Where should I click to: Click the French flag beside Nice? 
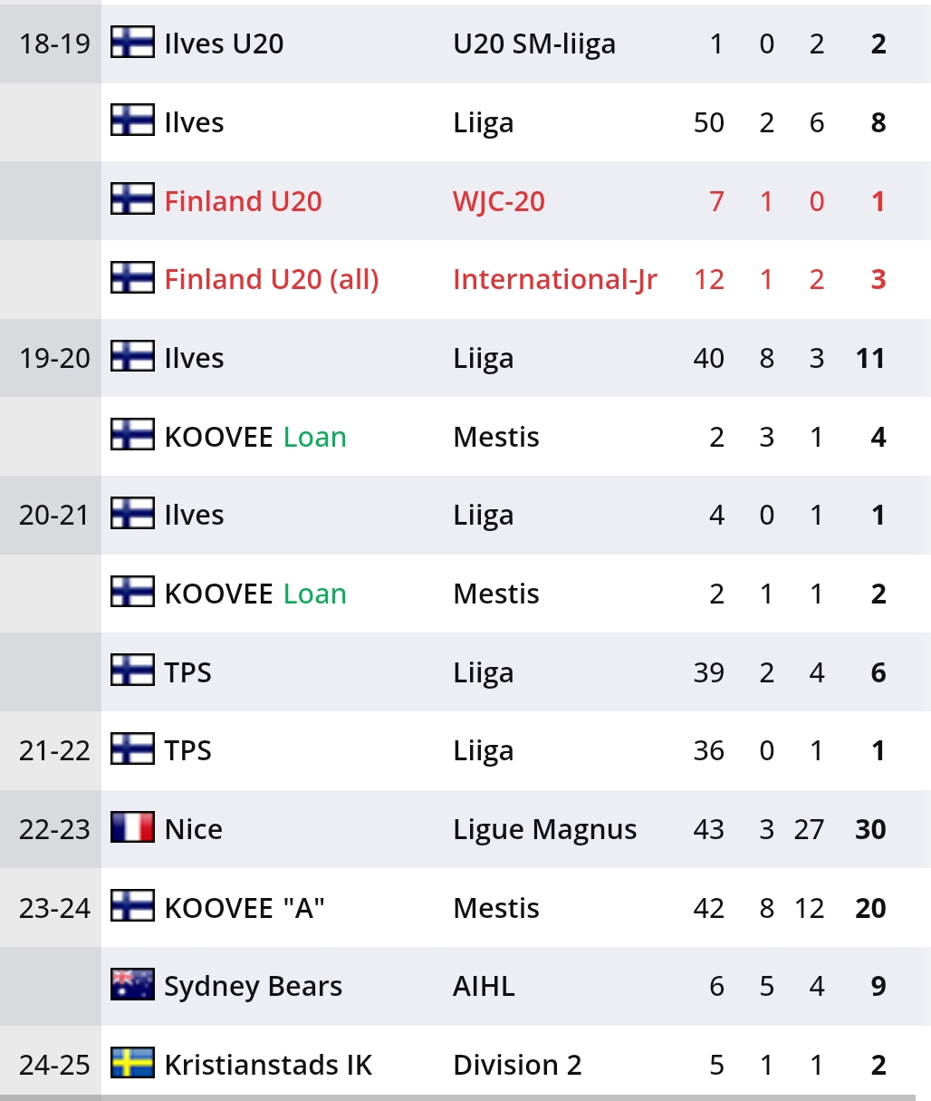pyautogui.click(x=132, y=828)
